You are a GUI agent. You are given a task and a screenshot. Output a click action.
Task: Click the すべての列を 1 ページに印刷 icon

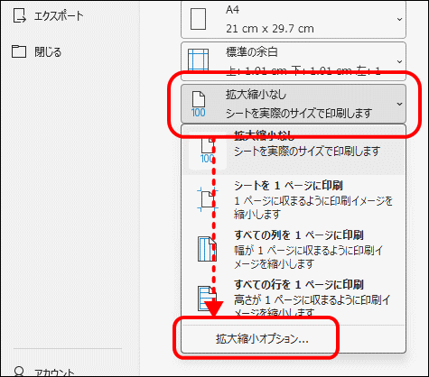207,249
